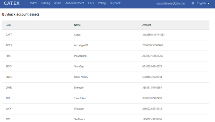
Task: Navigate to Voting
Action: (102, 3)
